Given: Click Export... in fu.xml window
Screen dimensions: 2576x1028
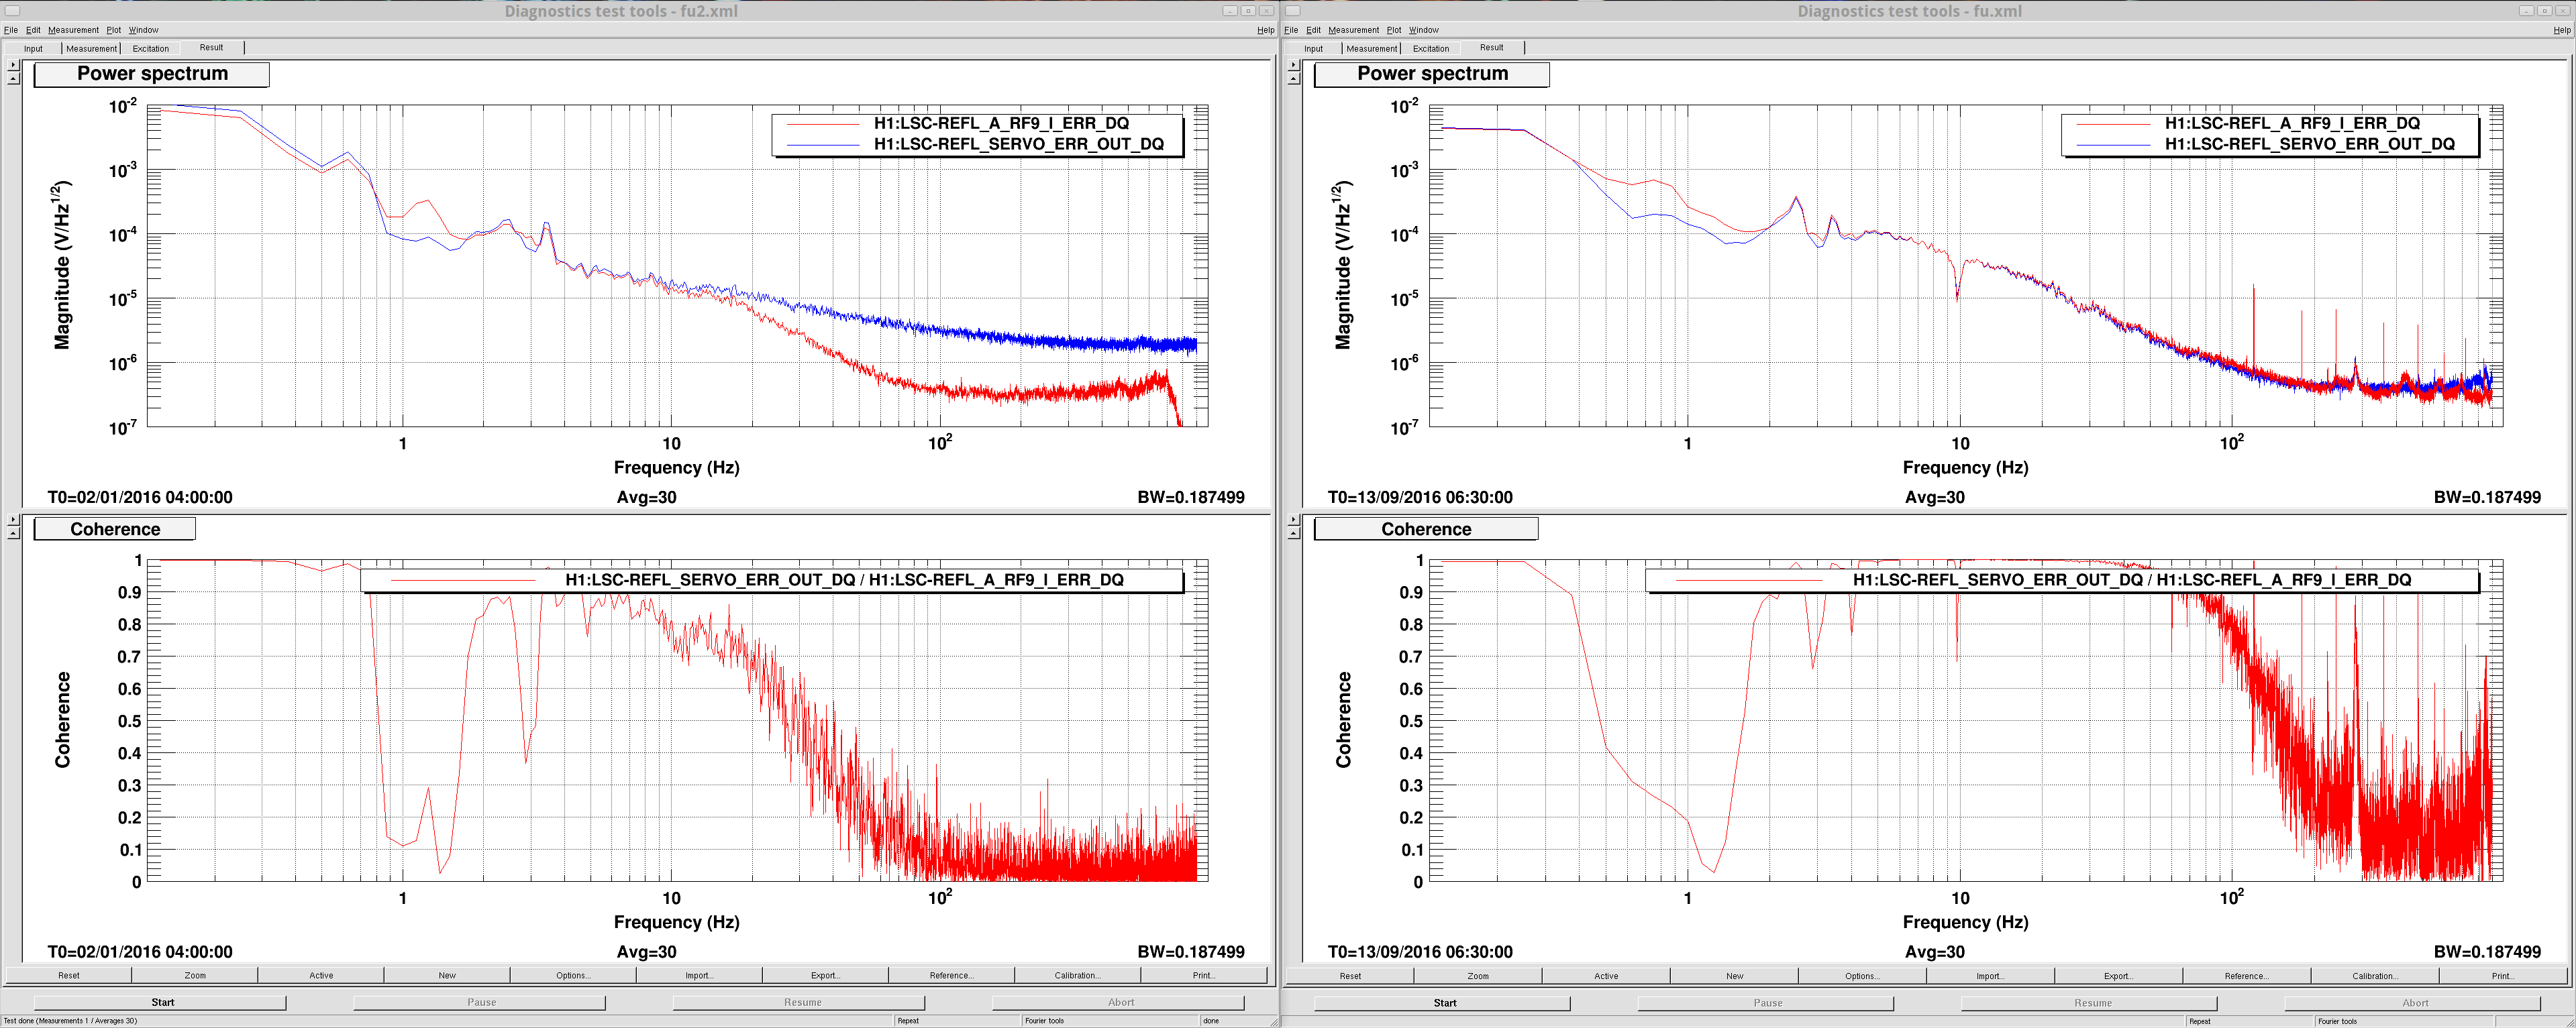Looking at the screenshot, I should coord(2118,976).
